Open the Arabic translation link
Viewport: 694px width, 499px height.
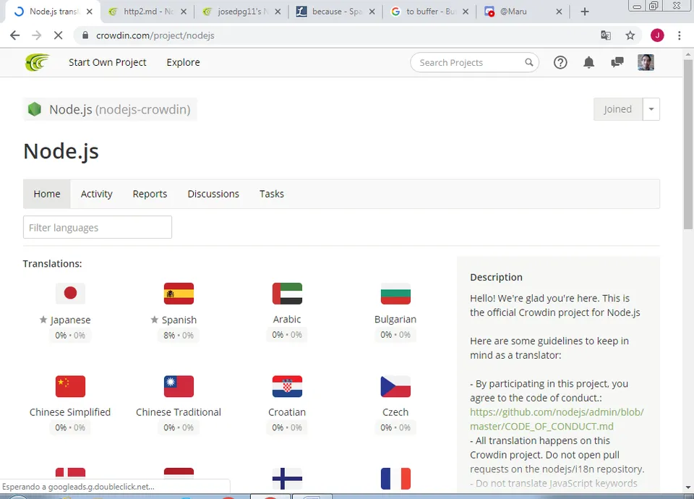(287, 319)
